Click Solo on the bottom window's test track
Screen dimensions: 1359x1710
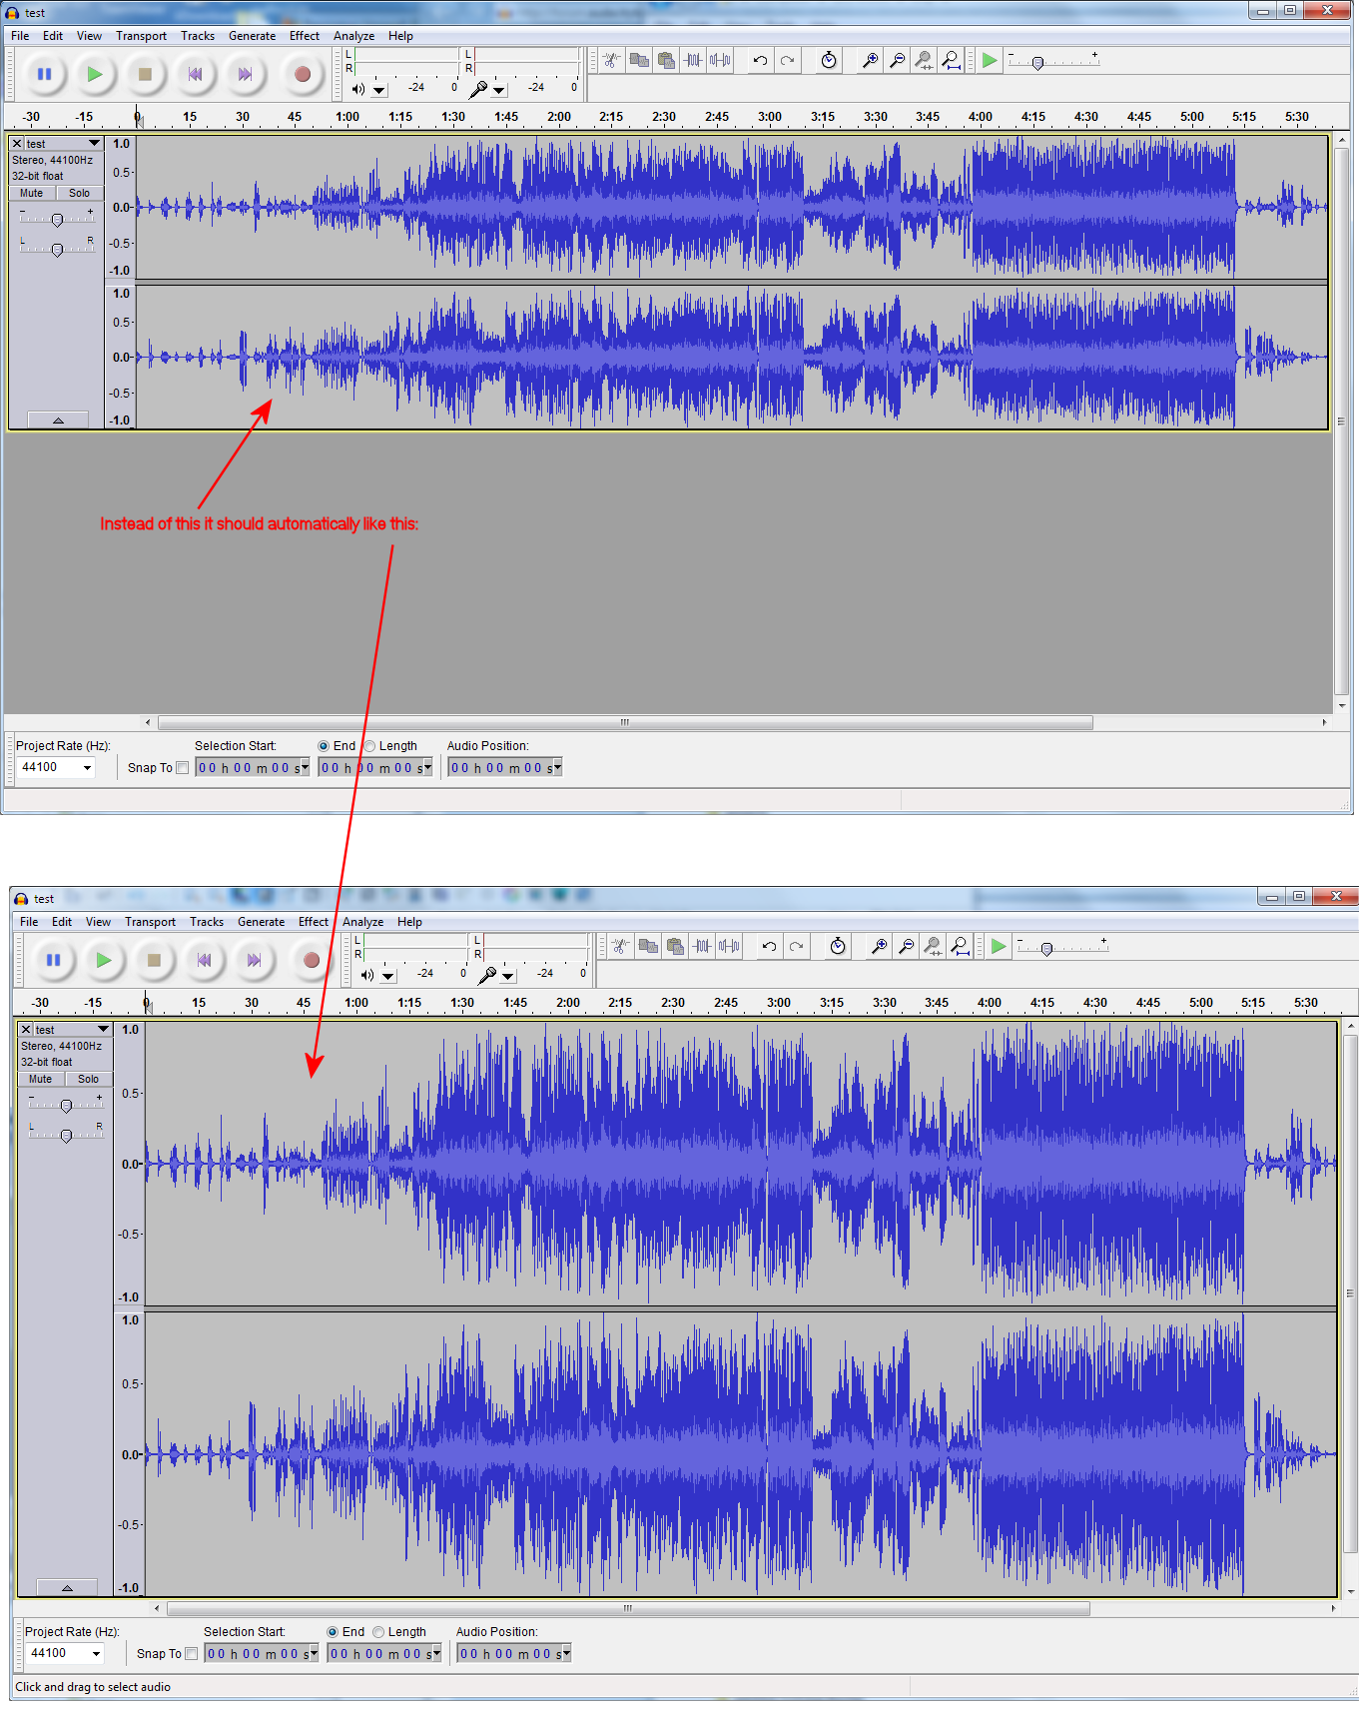pos(89,1080)
